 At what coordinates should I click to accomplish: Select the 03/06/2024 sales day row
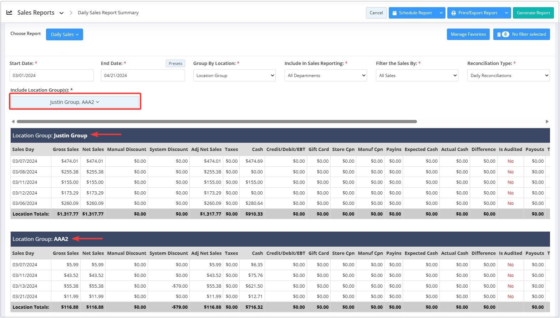click(280, 203)
